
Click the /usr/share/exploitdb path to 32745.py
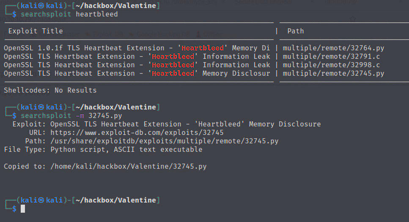click(x=164, y=141)
